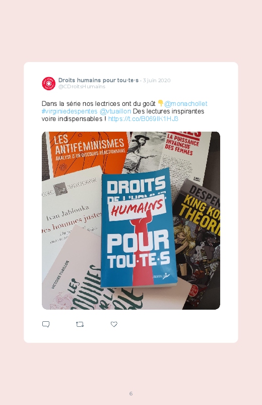Click the blue Droits Humains book cover
This screenshot has width=262, height=405.
pyautogui.click(x=139, y=228)
